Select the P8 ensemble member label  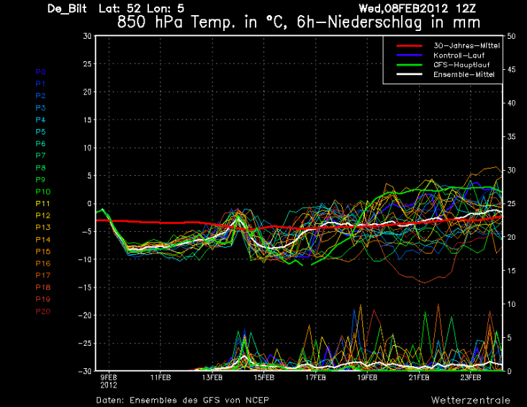coord(40,168)
